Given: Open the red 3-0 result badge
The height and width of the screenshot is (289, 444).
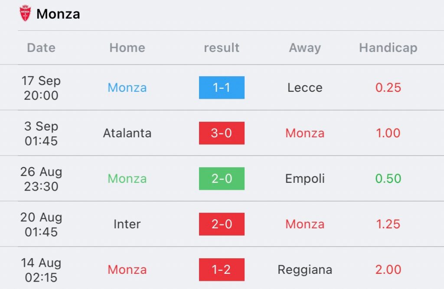Looking at the screenshot, I should pyautogui.click(x=222, y=133).
